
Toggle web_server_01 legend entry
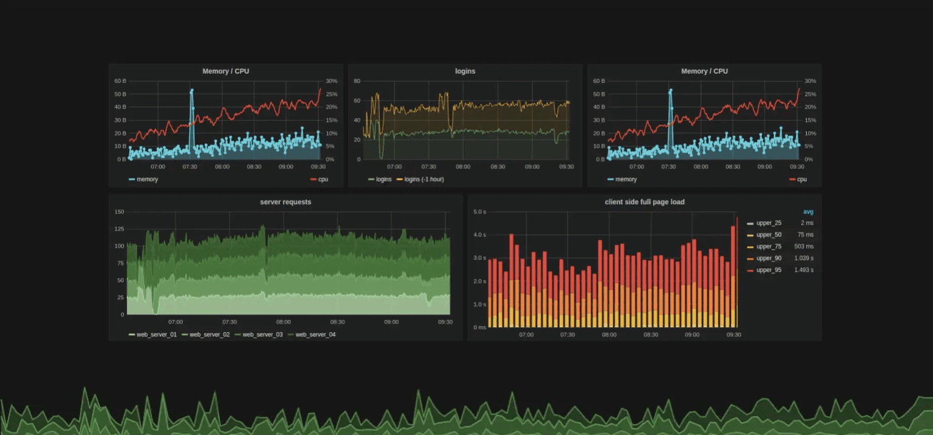pos(152,334)
